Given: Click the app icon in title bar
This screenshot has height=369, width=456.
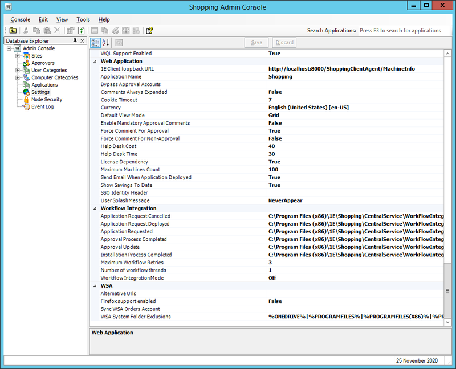Looking at the screenshot, I should pyautogui.click(x=9, y=6).
